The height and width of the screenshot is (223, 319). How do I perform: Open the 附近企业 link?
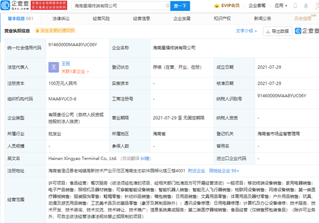coord(196,171)
